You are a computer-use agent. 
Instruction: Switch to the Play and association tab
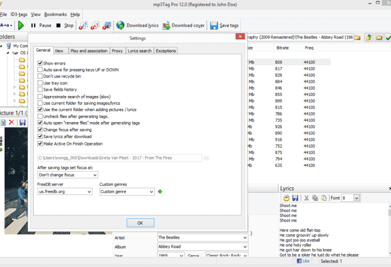tap(89, 51)
